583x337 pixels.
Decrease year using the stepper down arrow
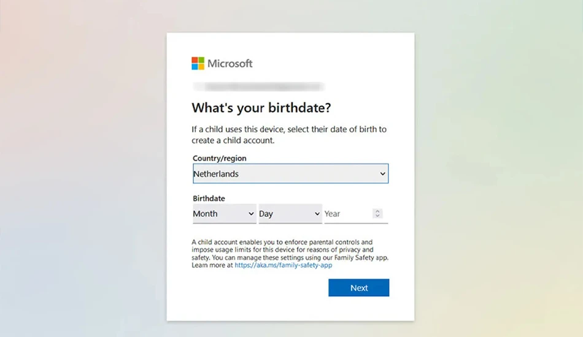[377, 216]
